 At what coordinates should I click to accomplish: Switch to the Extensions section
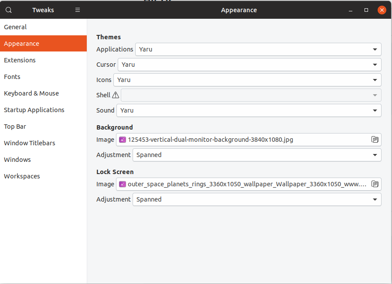tap(20, 60)
